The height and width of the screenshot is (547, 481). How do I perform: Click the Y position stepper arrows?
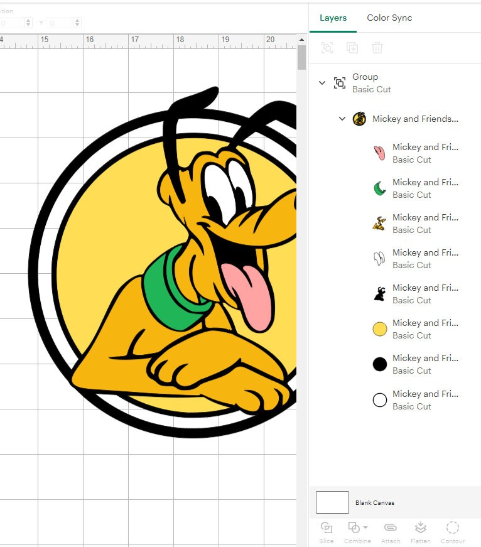(77, 23)
